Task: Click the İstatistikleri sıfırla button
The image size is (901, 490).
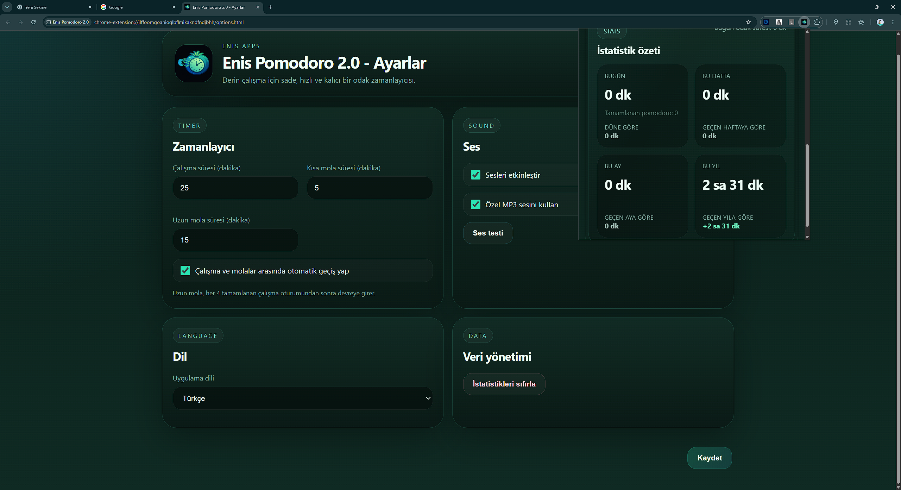Action: click(504, 384)
